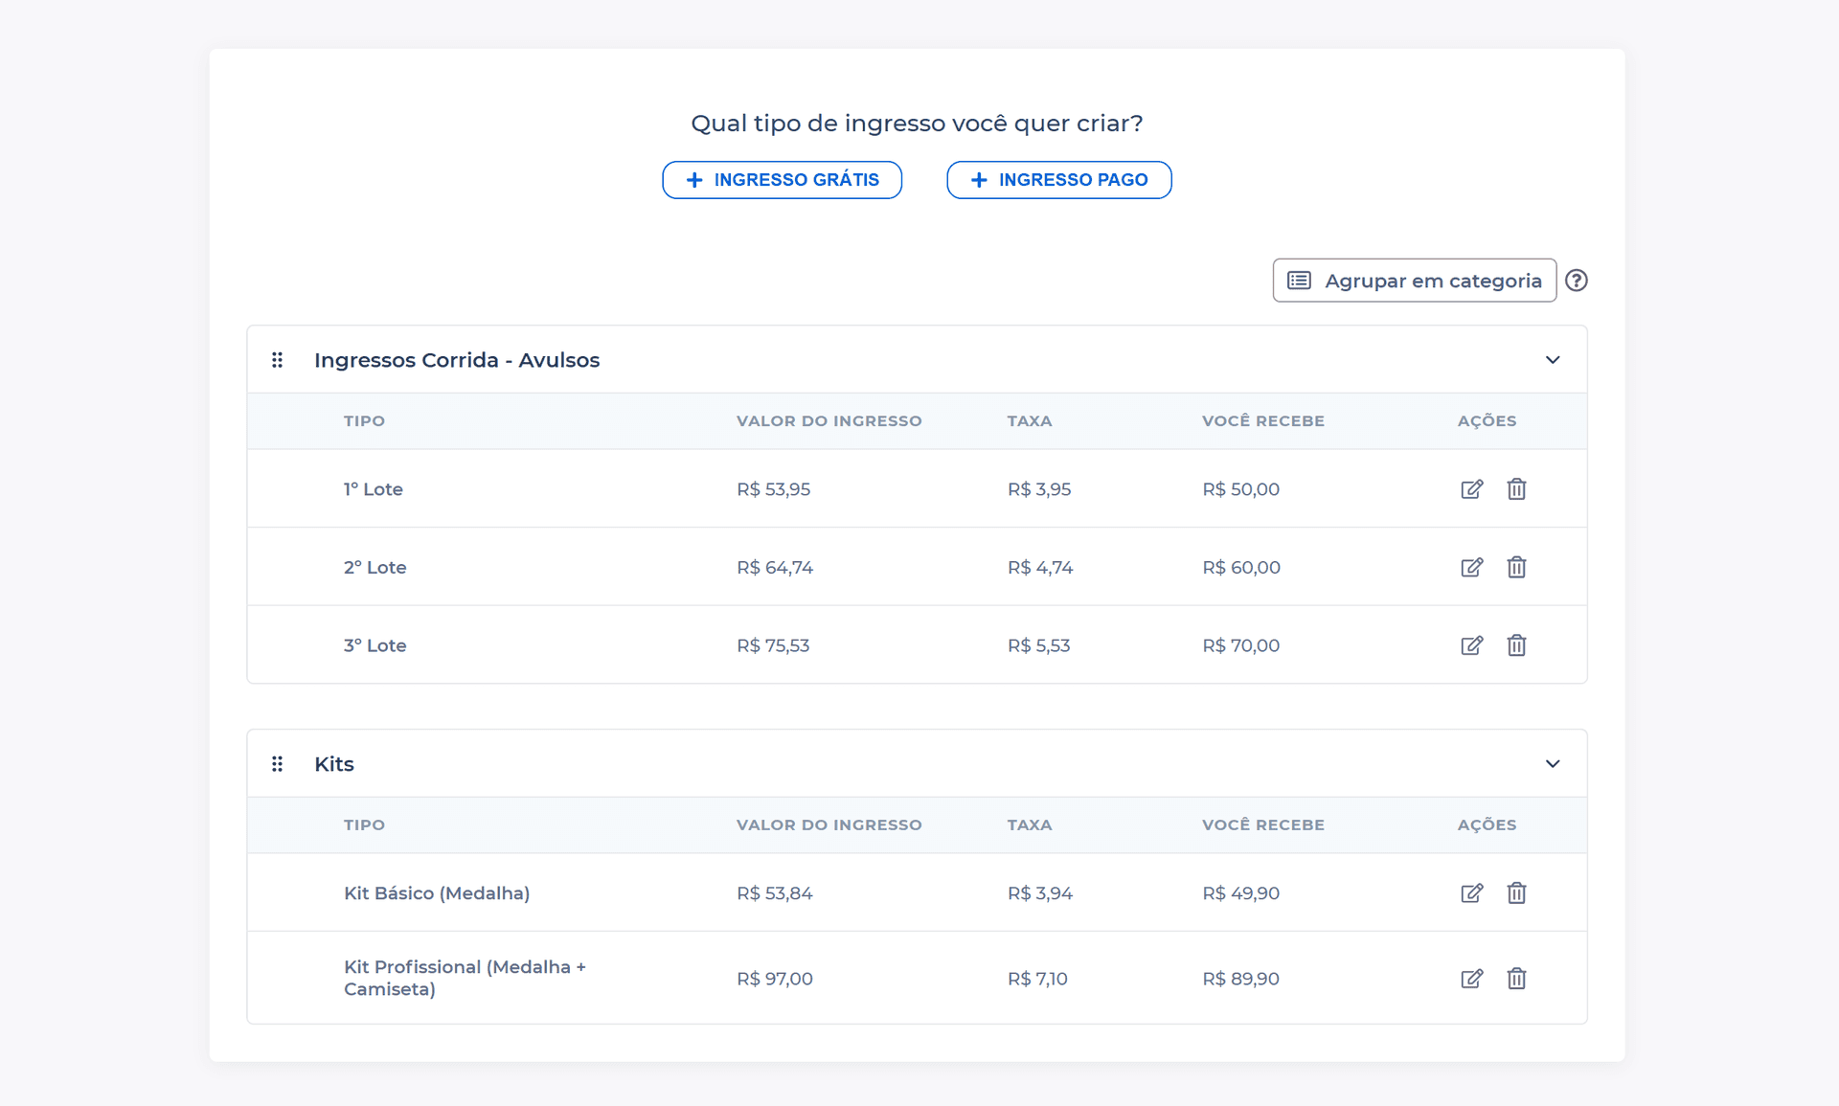The image size is (1839, 1106).
Task: Add a paid ticket with Ingresso Pago
Action: coord(1058,180)
